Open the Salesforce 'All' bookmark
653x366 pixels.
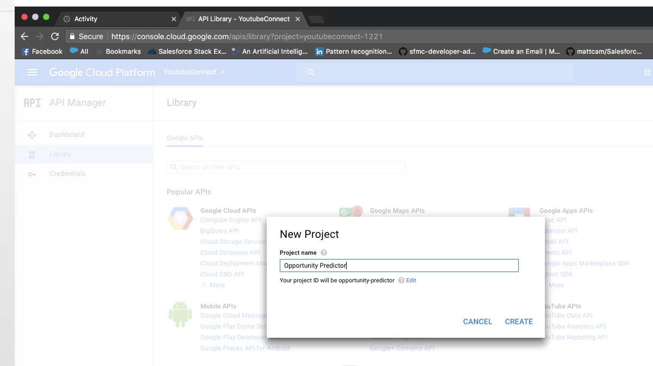point(79,52)
